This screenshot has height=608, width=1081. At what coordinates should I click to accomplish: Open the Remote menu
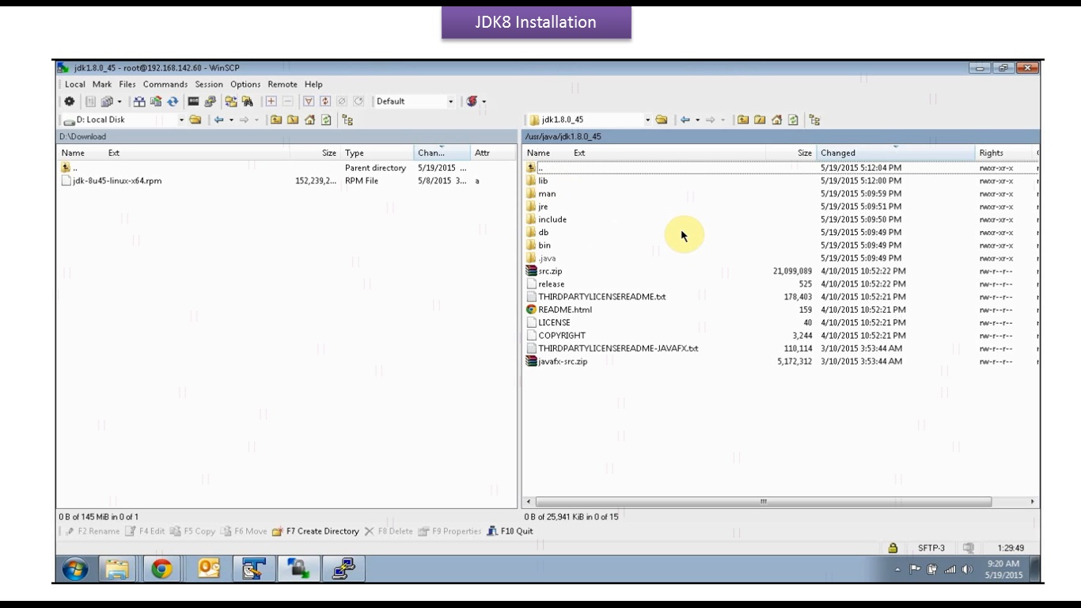(283, 84)
